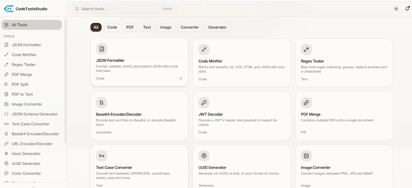This screenshot has width=412, height=188.
Task: Click the UUID Generator card description
Action: [x=239, y=173]
